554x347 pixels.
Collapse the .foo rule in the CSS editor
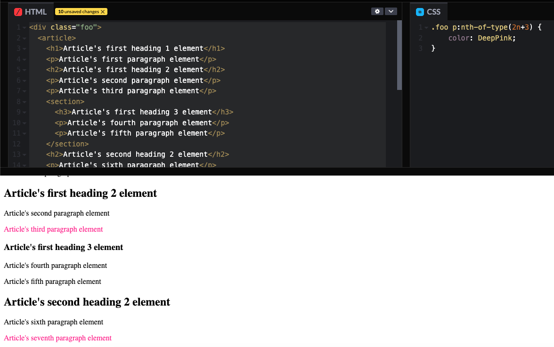425,27
